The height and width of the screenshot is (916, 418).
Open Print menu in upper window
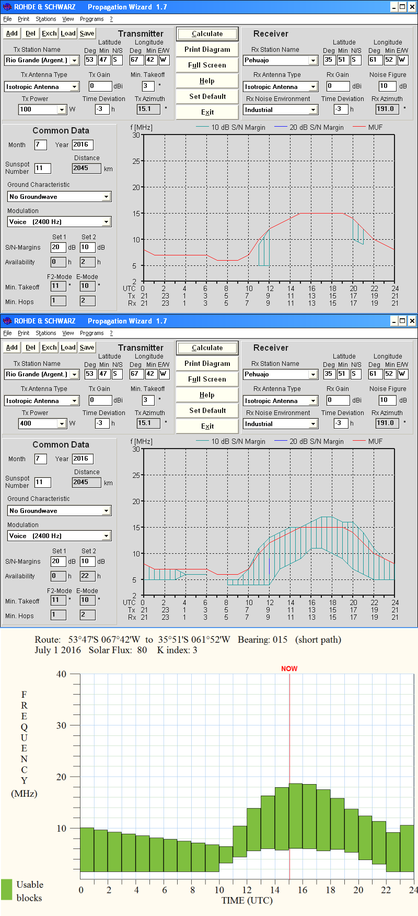[24, 19]
